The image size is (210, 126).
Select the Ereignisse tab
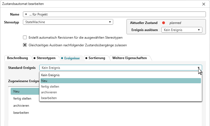(x=70, y=58)
